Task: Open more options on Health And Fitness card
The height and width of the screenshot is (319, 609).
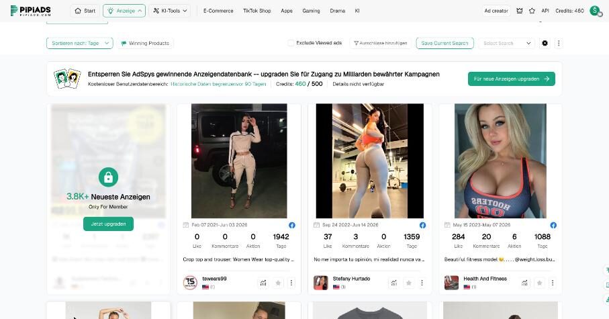Action: [x=553, y=283]
